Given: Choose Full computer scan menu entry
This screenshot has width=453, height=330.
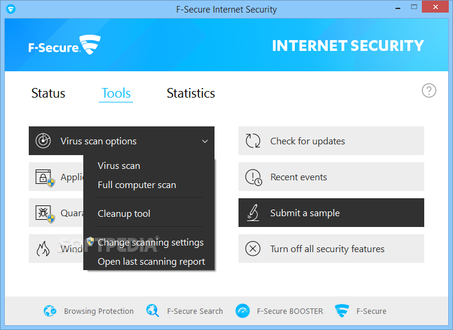Looking at the screenshot, I should click(137, 185).
